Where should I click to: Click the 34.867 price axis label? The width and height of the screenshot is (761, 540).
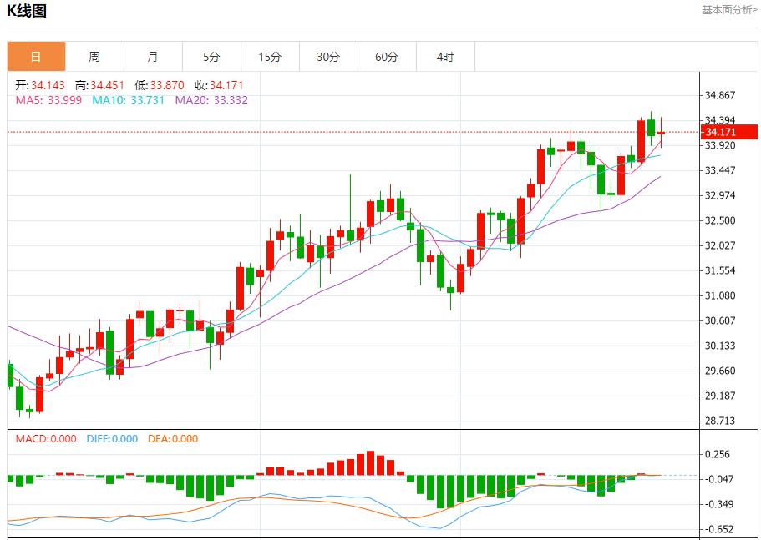tap(720, 95)
